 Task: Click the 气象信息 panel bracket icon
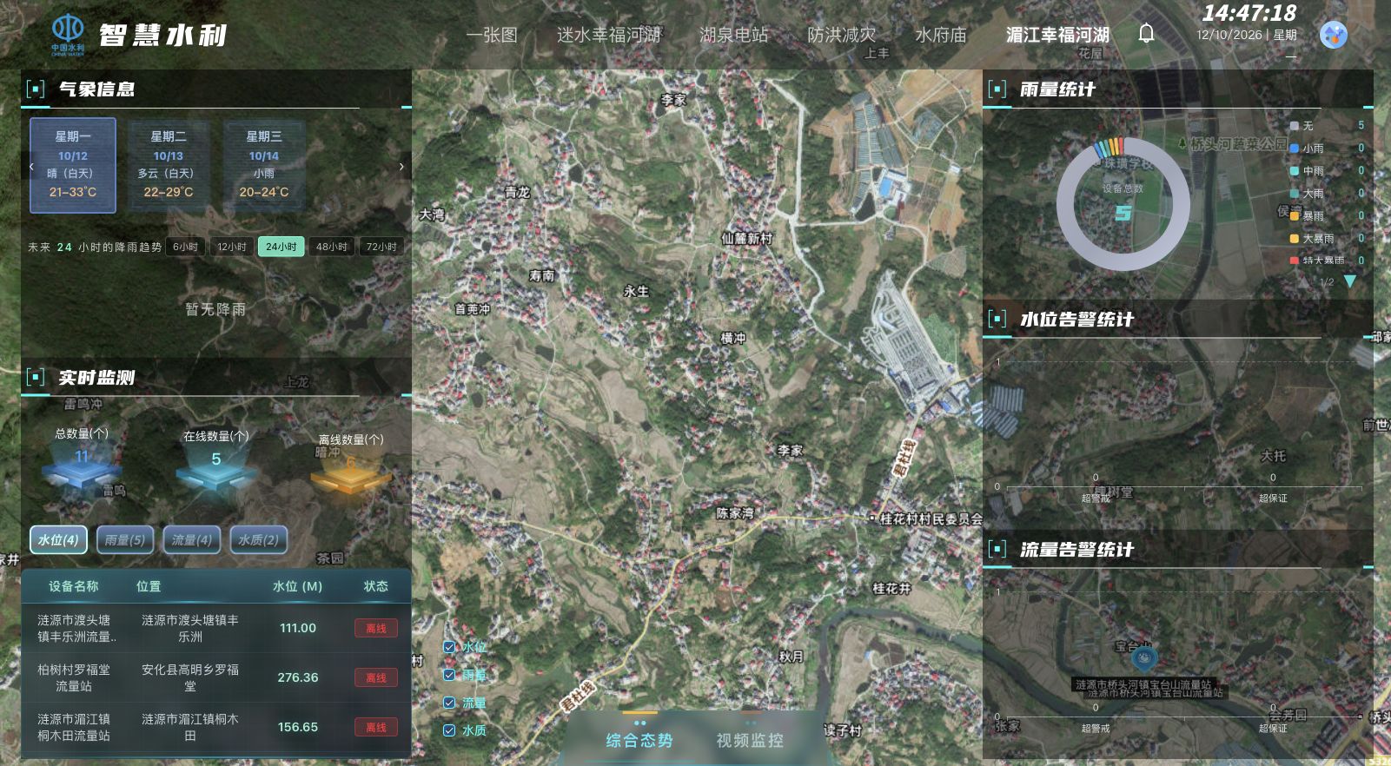pyautogui.click(x=36, y=89)
